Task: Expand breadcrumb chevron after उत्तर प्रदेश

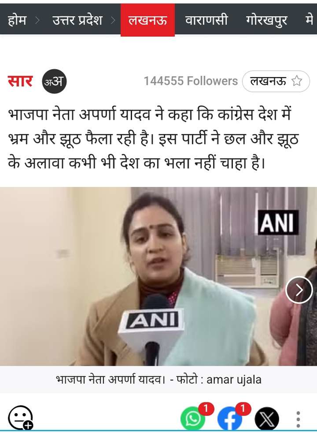Action: click(x=113, y=20)
